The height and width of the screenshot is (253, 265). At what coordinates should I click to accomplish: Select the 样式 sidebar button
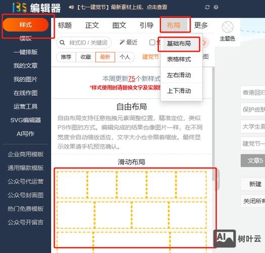pos(26,25)
